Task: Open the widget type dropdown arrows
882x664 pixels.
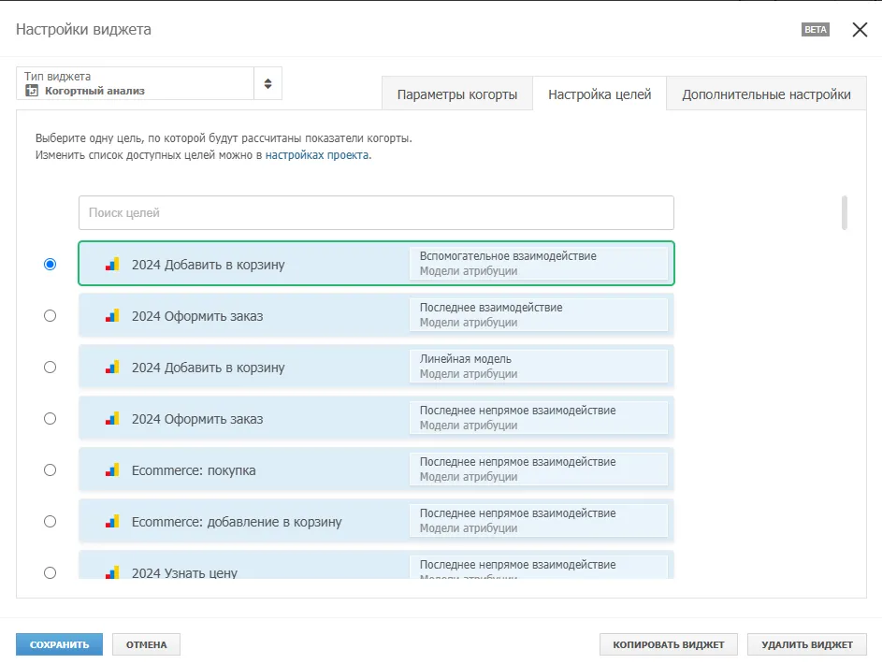Action: (267, 84)
